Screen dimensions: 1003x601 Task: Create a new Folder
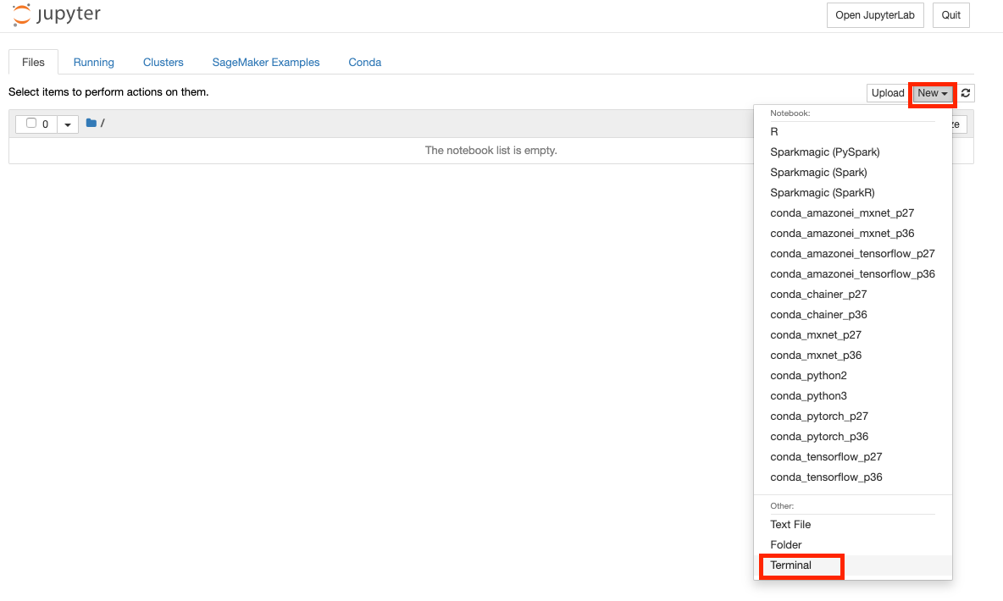[x=853, y=545]
